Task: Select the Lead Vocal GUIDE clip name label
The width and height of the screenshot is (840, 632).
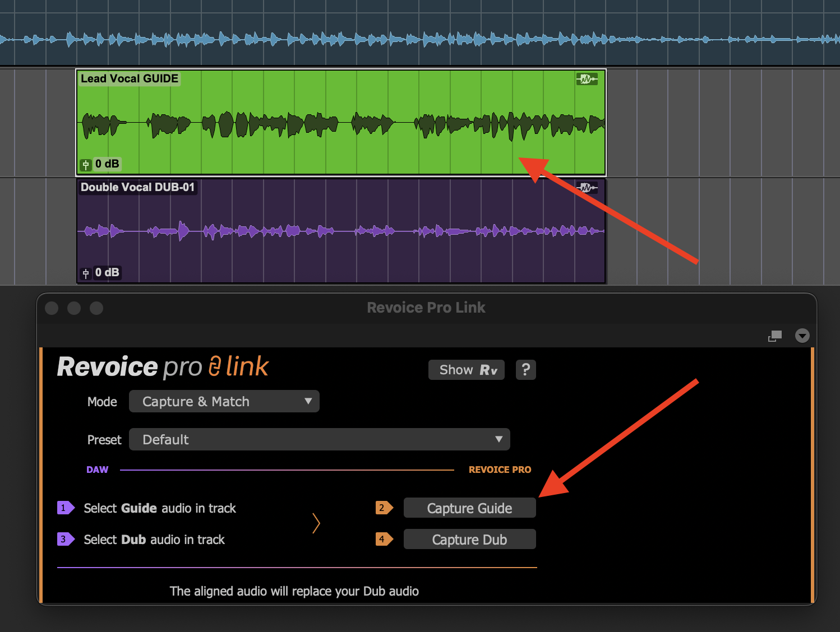Action: 130,79
